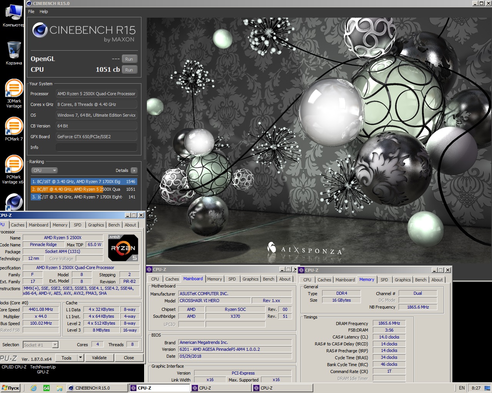Run the CPU benchmark
This screenshot has width=492, height=393.
pyautogui.click(x=129, y=70)
